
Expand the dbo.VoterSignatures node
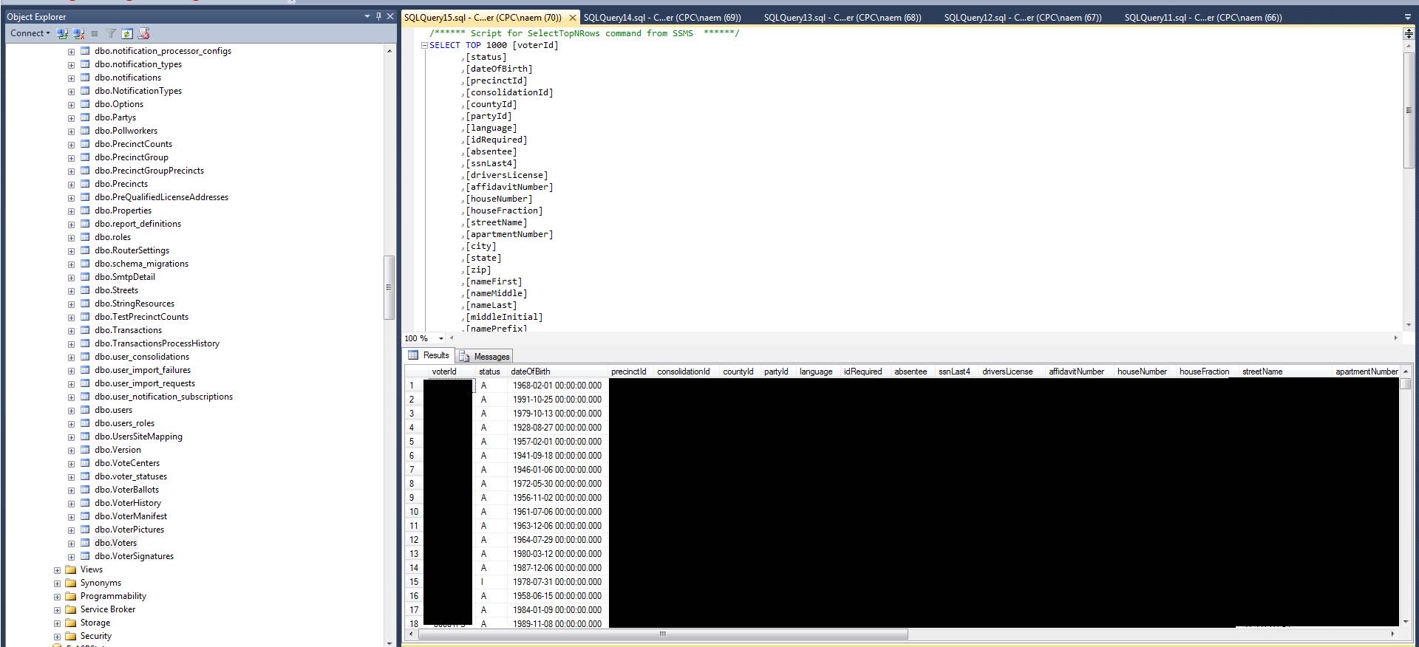click(x=71, y=557)
